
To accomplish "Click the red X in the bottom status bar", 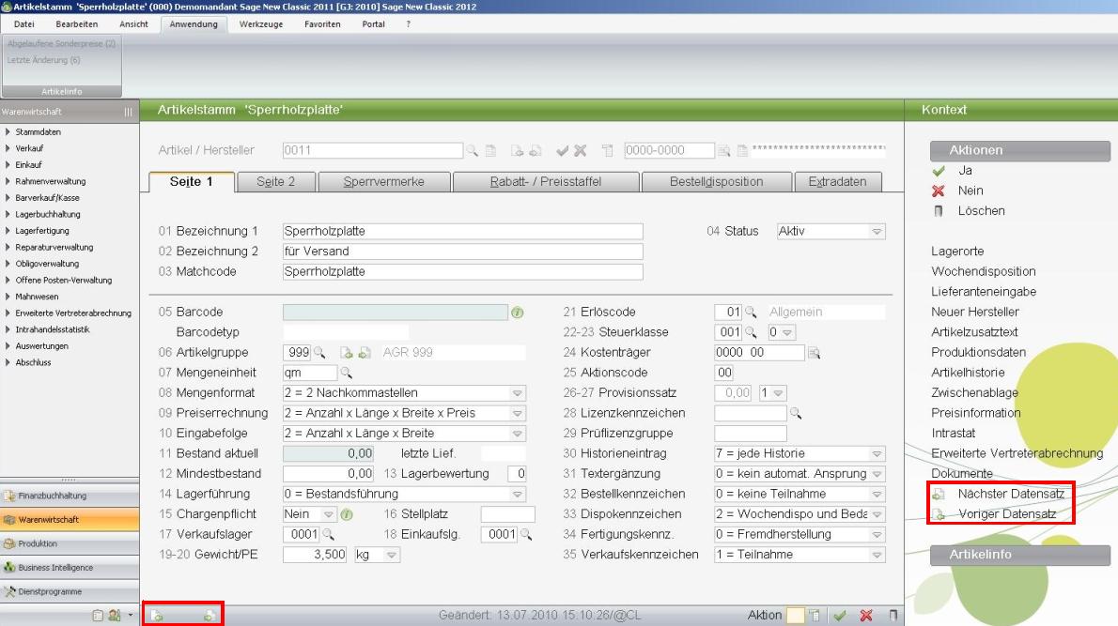I will tap(866, 616).
